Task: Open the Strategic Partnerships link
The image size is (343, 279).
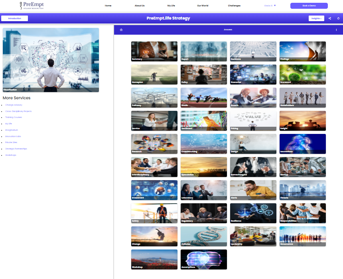Action: pos(16,149)
